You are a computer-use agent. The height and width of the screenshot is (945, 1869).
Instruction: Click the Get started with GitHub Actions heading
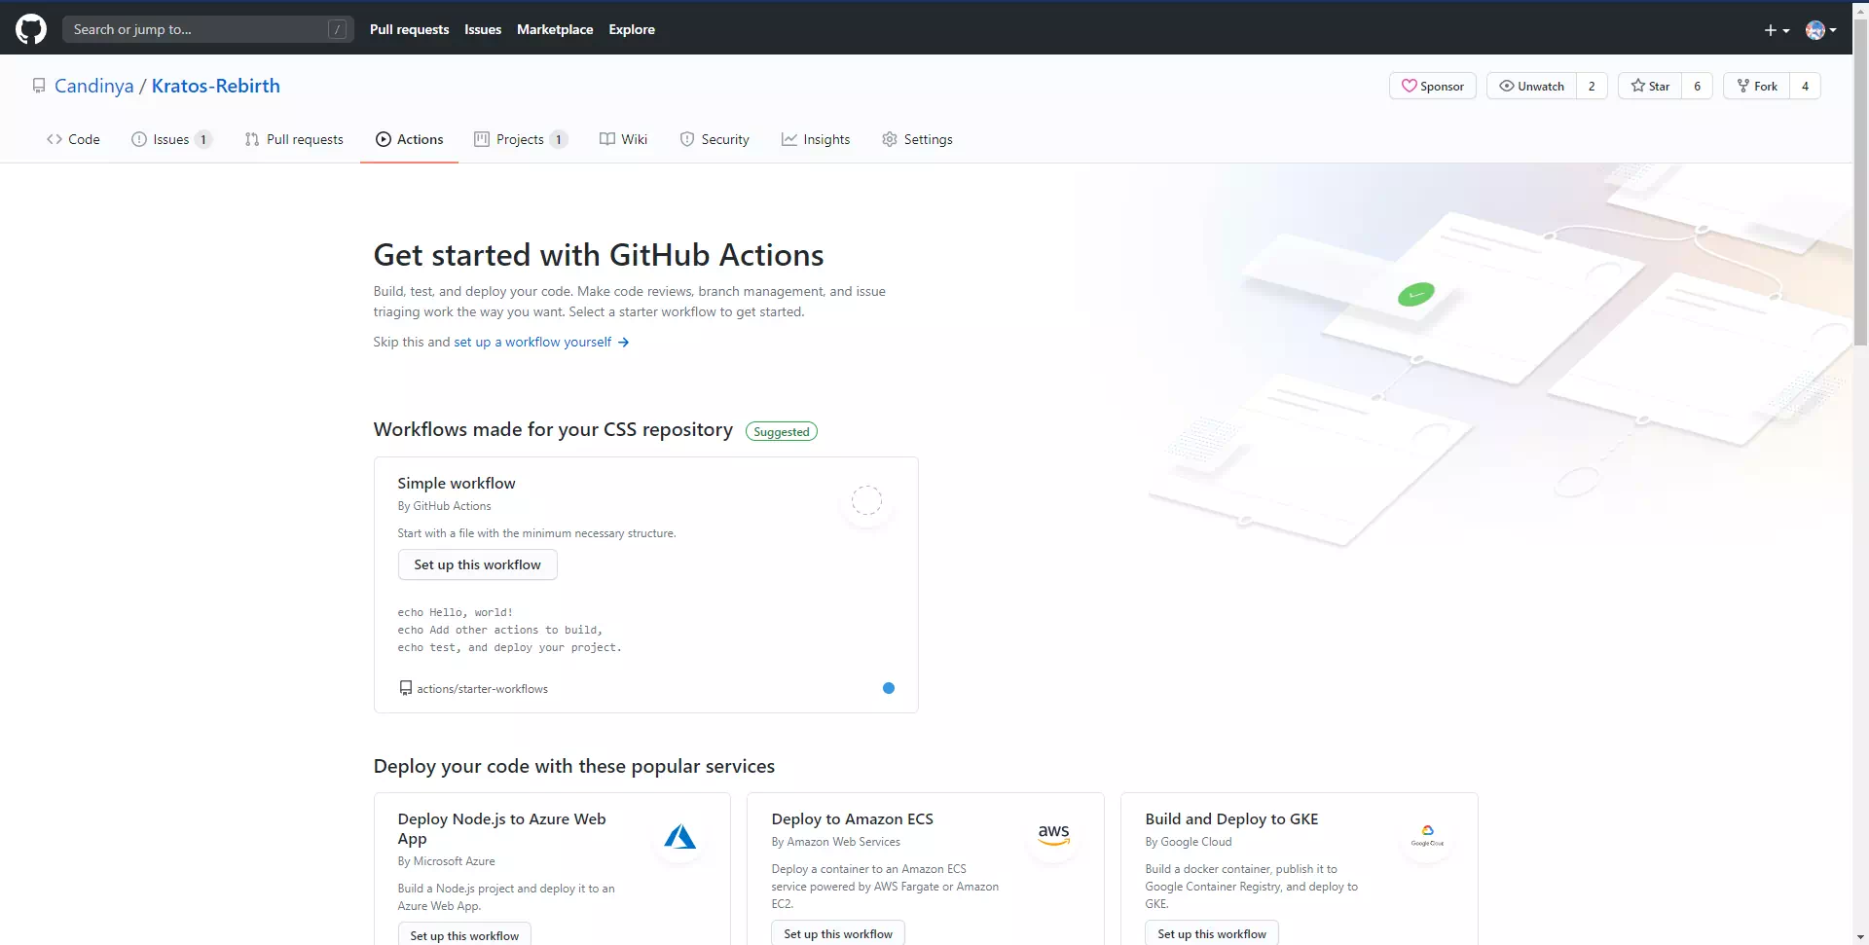coord(599,255)
